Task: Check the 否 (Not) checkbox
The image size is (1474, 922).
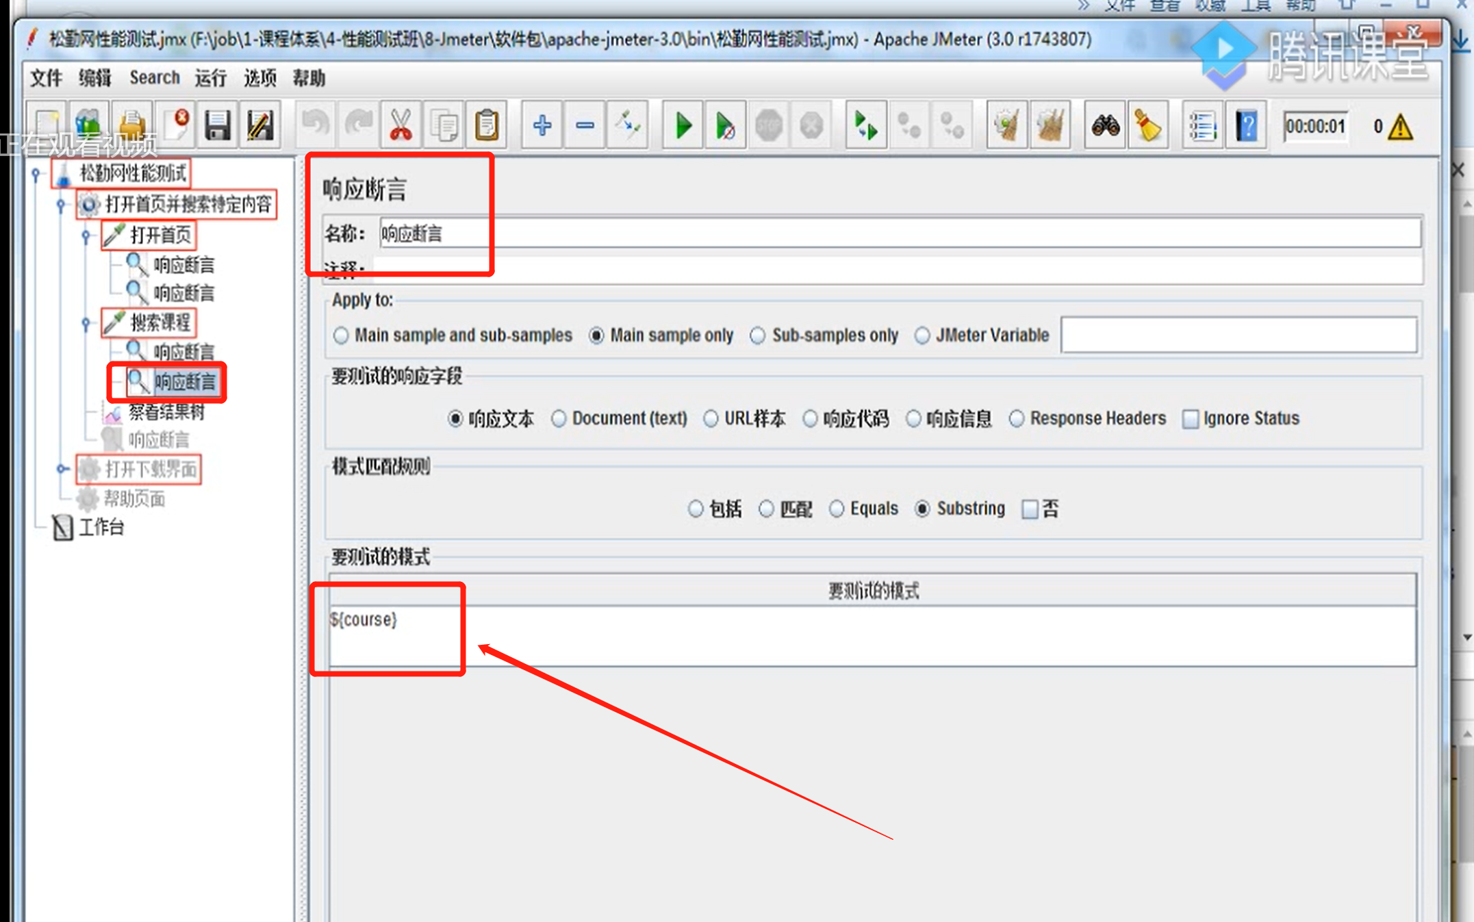Action: point(1030,509)
